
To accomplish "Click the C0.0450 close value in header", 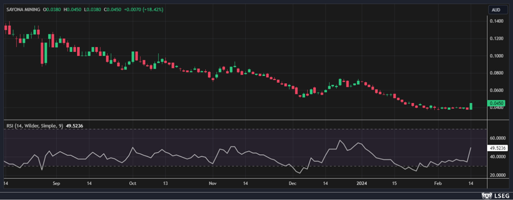I will tap(113, 10).
